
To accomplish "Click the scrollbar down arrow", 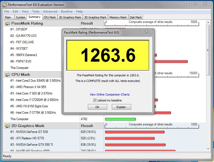I will 208,149.
